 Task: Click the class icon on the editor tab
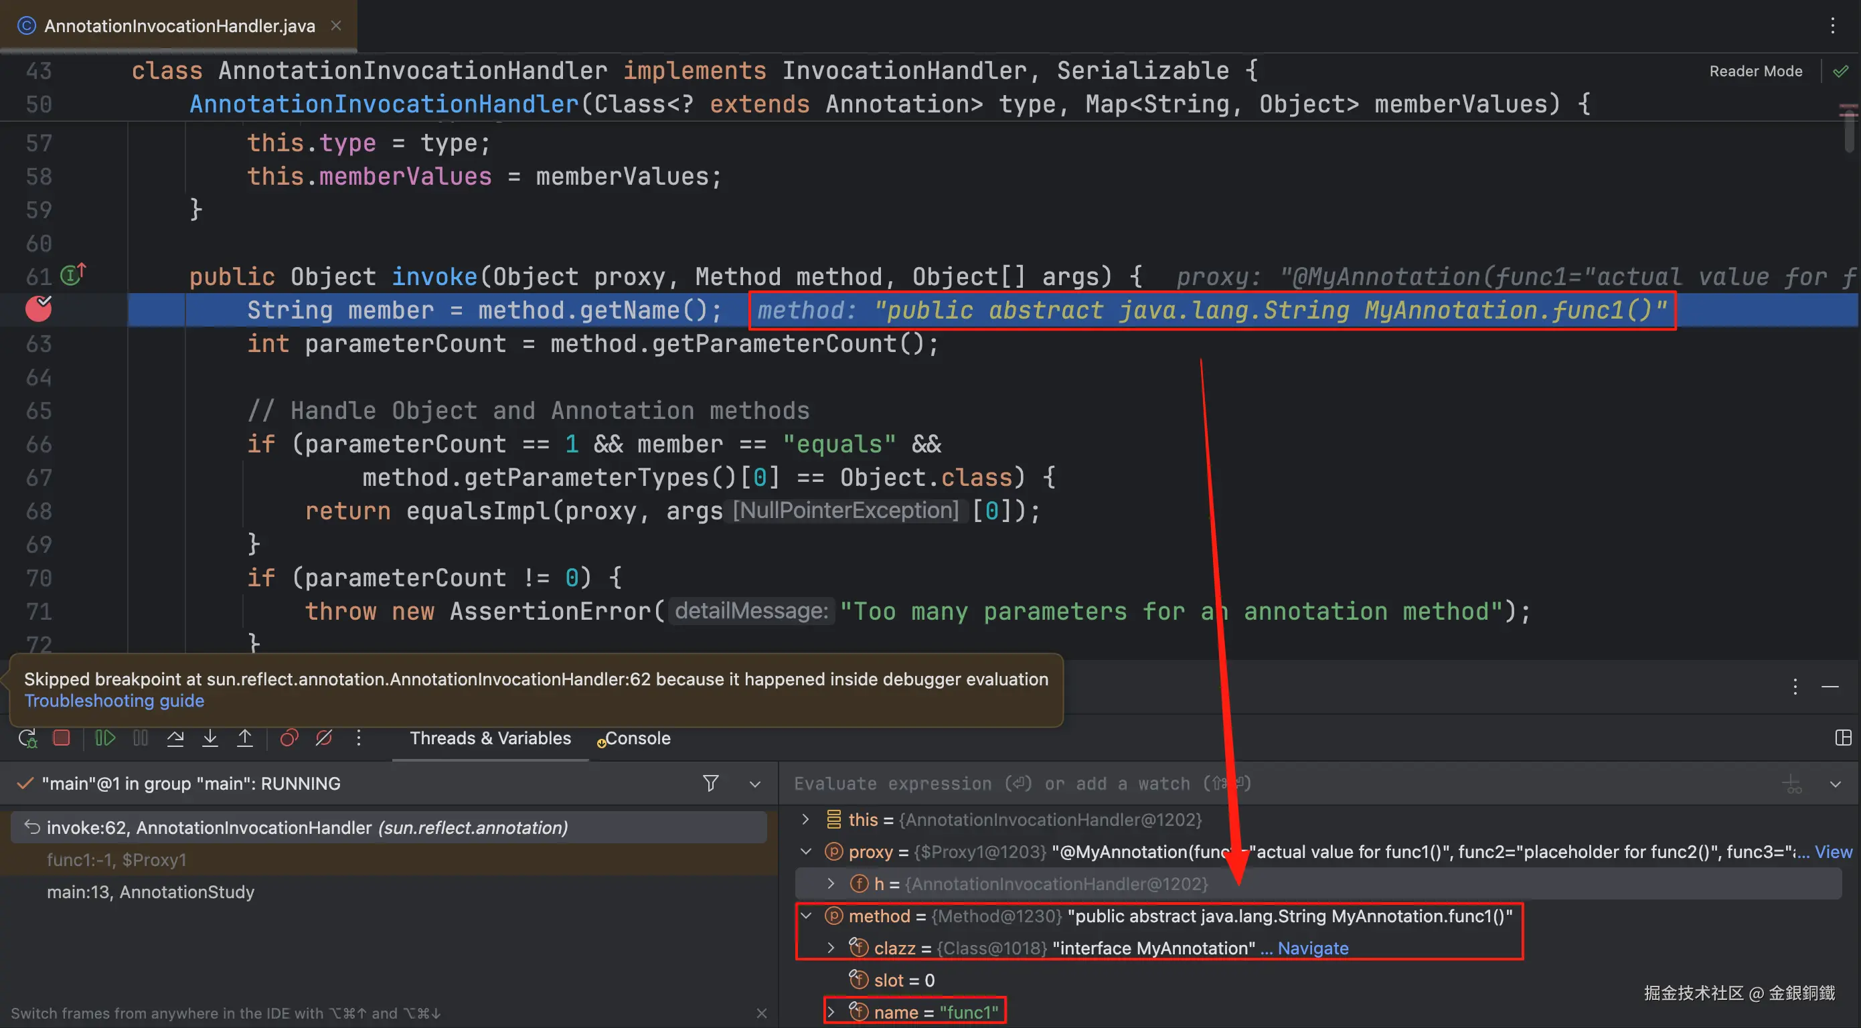(x=27, y=26)
